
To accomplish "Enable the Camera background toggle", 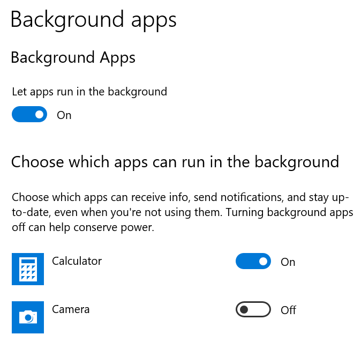I will tap(253, 309).
